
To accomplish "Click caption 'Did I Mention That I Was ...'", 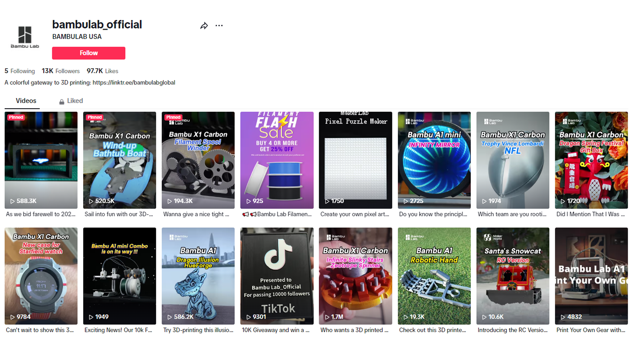I will [x=591, y=214].
